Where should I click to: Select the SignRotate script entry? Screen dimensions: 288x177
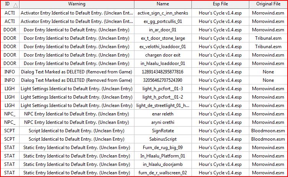163,131
